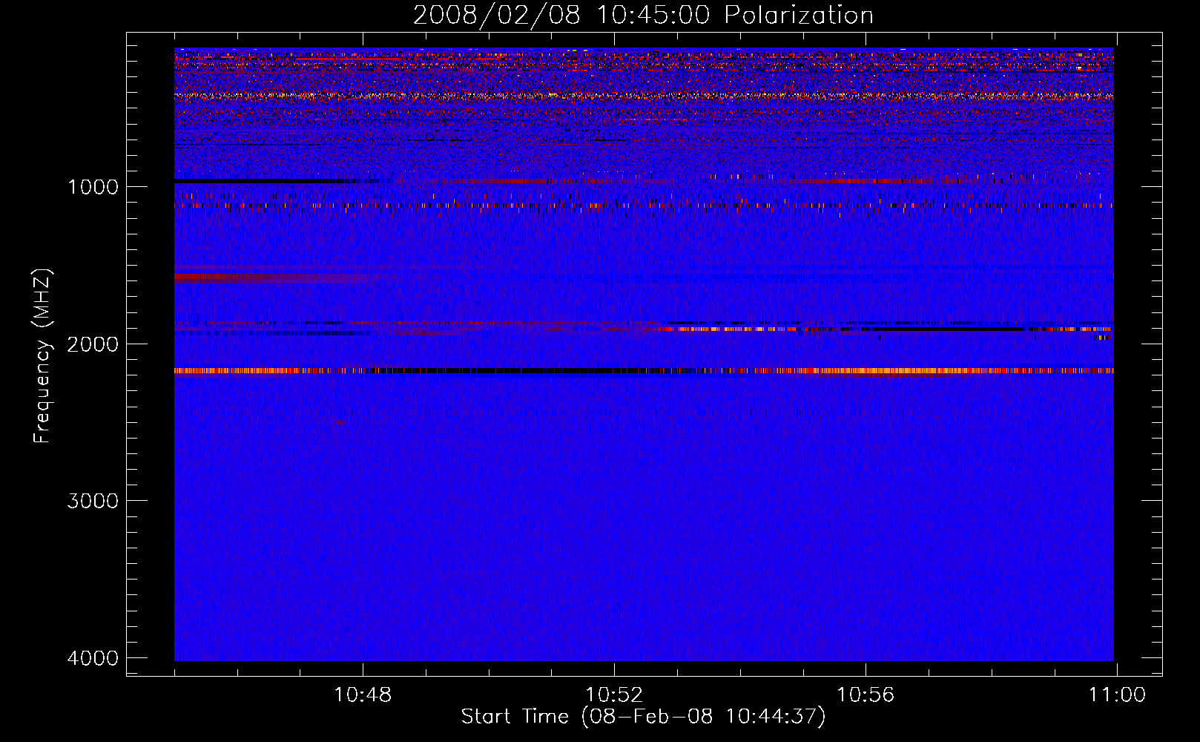Viewport: 1200px width, 742px height.
Task: Select the 4000 frequency tick label
Action: pos(93,658)
